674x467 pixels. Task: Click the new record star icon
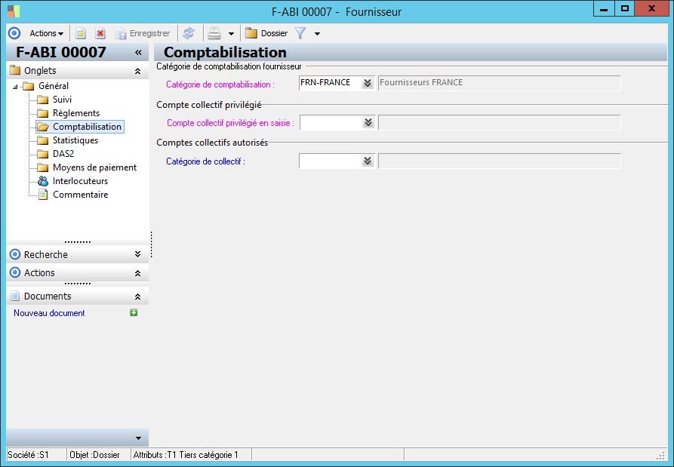(80, 33)
